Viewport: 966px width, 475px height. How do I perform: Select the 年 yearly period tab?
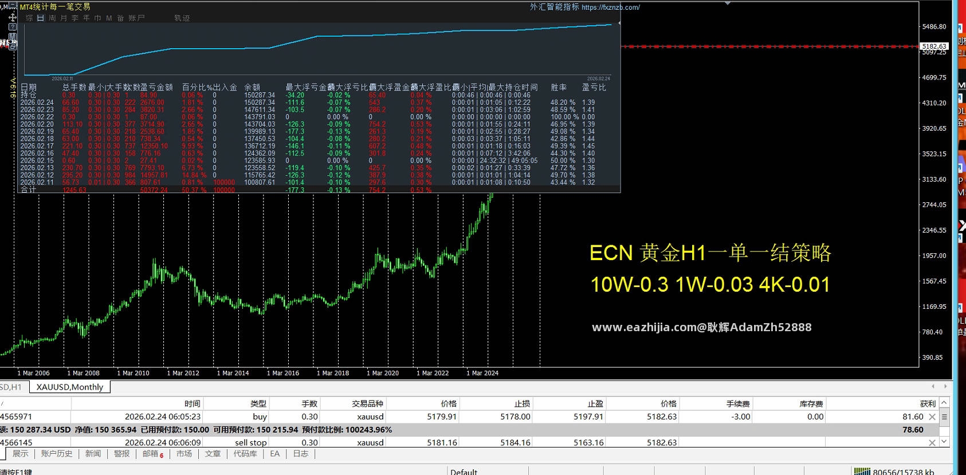pyautogui.click(x=87, y=18)
